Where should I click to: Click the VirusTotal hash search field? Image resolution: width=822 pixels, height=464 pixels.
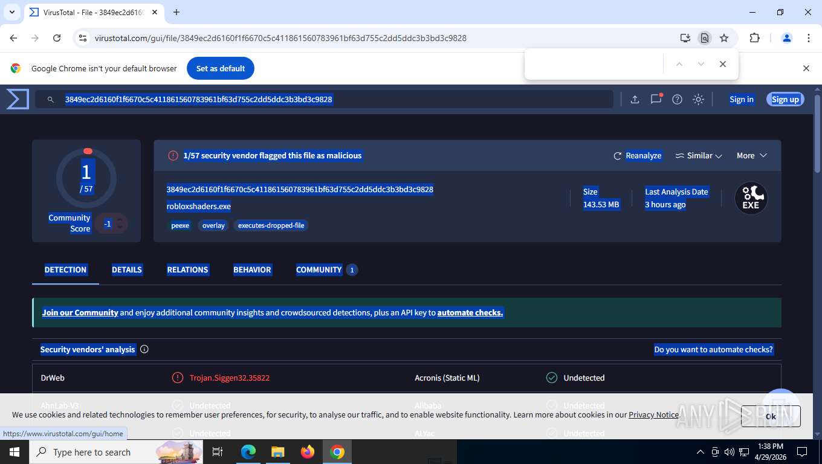tap(323, 99)
